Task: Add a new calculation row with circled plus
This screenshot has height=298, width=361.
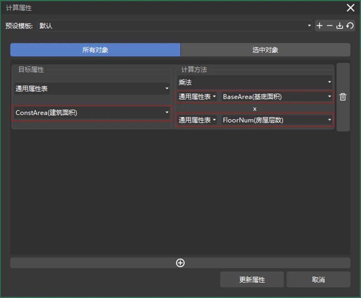Action: (180, 263)
